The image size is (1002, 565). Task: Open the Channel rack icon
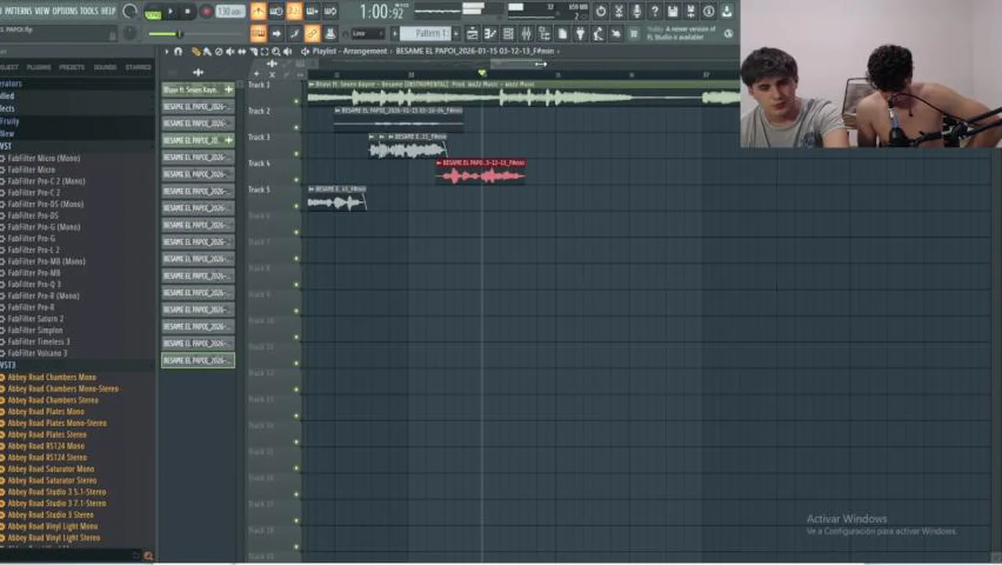pyautogui.click(x=508, y=34)
